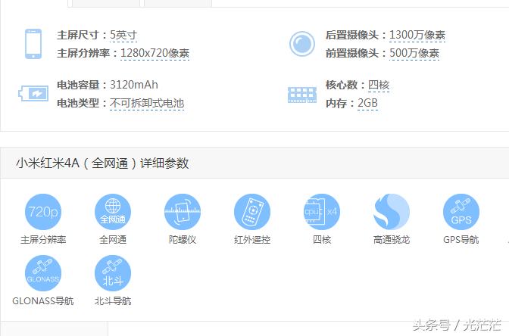Open the 四核 core count link

pyautogui.click(x=379, y=85)
